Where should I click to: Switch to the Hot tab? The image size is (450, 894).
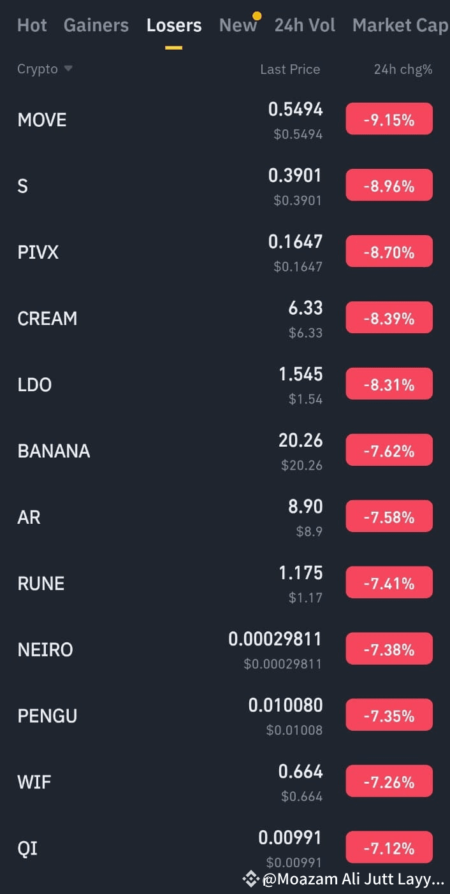[31, 25]
